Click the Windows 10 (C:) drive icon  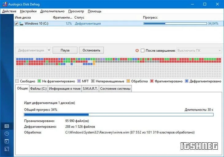pyautogui.click(x=21, y=24)
